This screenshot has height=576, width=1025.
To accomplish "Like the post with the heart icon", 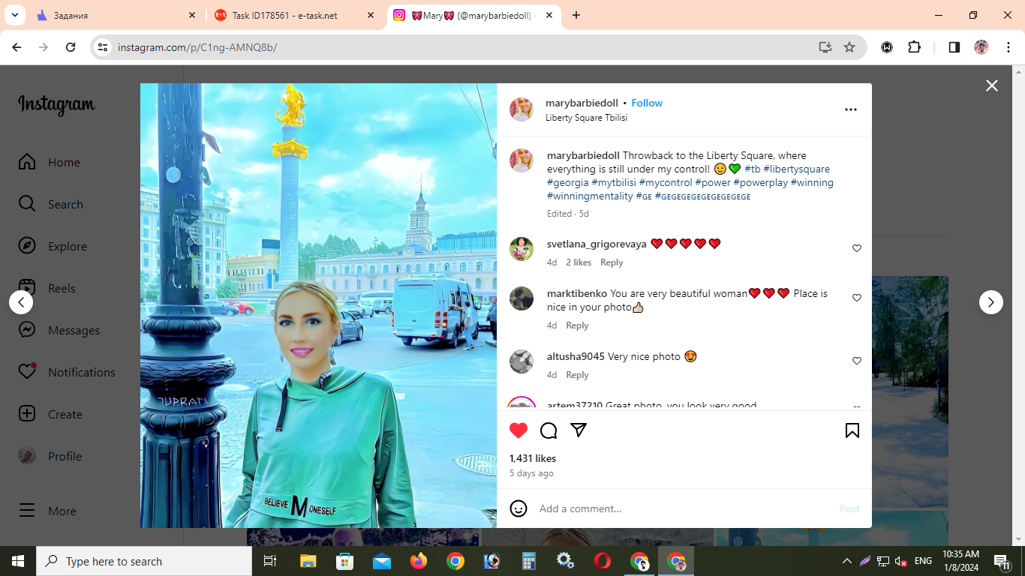I will pyautogui.click(x=519, y=430).
